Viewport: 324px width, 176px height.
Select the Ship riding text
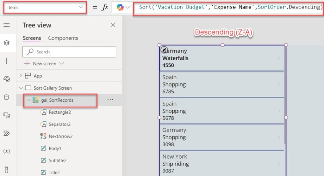(x=175, y=164)
